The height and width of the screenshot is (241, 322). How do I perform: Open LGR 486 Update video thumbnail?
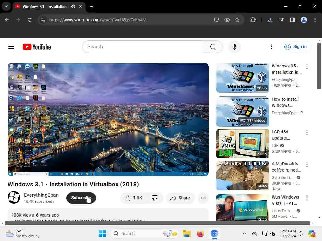[x=242, y=144]
